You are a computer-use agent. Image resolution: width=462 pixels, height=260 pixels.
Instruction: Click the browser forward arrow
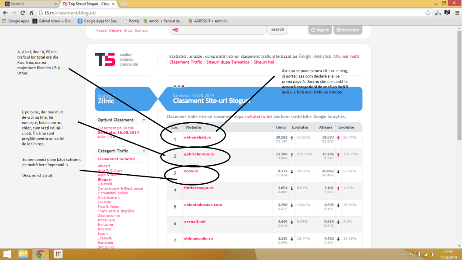click(14, 13)
